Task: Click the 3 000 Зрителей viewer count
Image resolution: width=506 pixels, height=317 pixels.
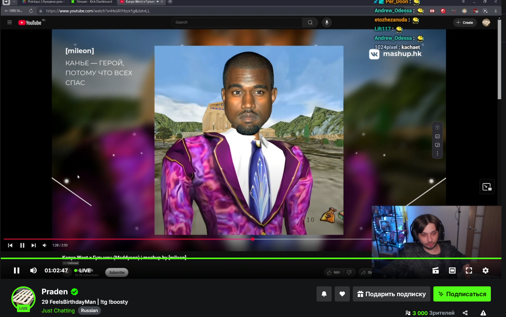Action: [x=430, y=313]
